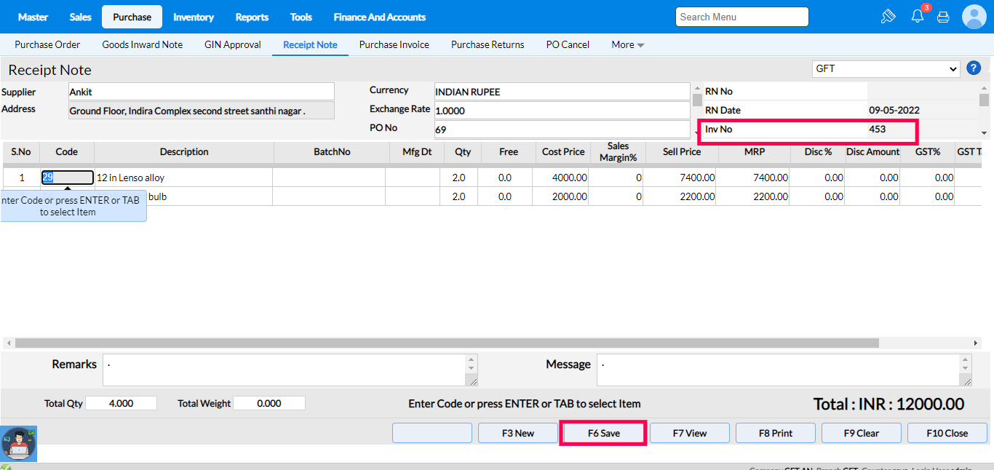The width and height of the screenshot is (994, 470).
Task: Click the printer icon in top bar
Action: tap(943, 17)
